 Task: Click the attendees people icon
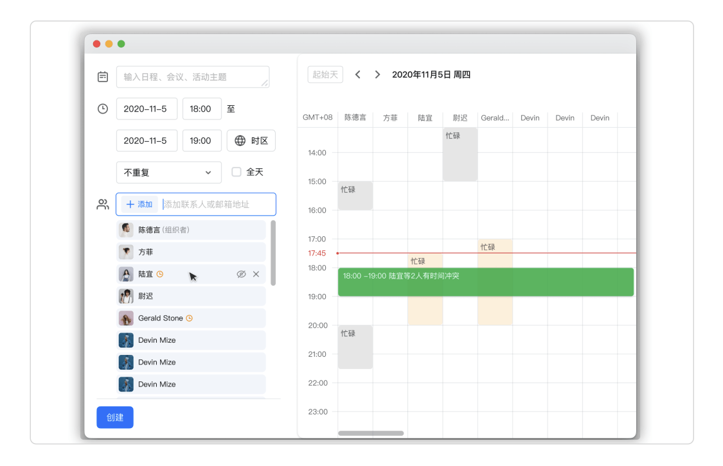pyautogui.click(x=103, y=204)
